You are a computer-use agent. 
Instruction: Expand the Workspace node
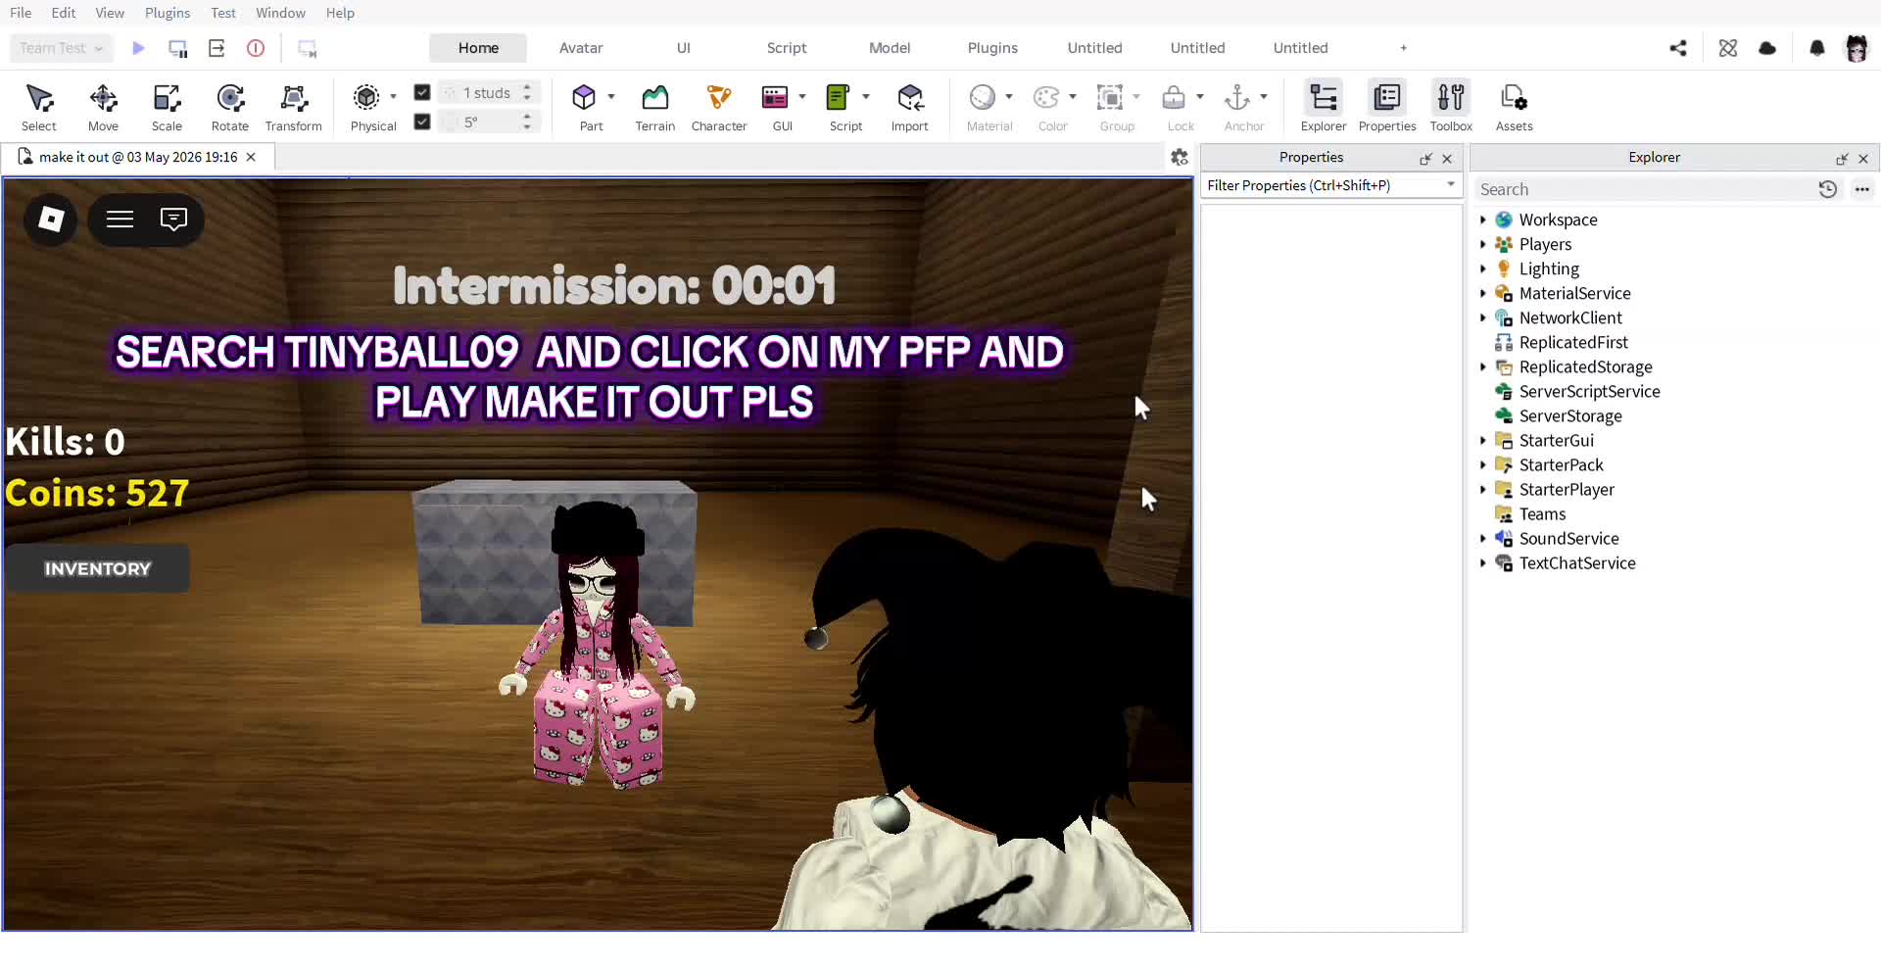(1483, 219)
